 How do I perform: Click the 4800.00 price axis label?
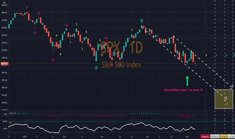4,13
